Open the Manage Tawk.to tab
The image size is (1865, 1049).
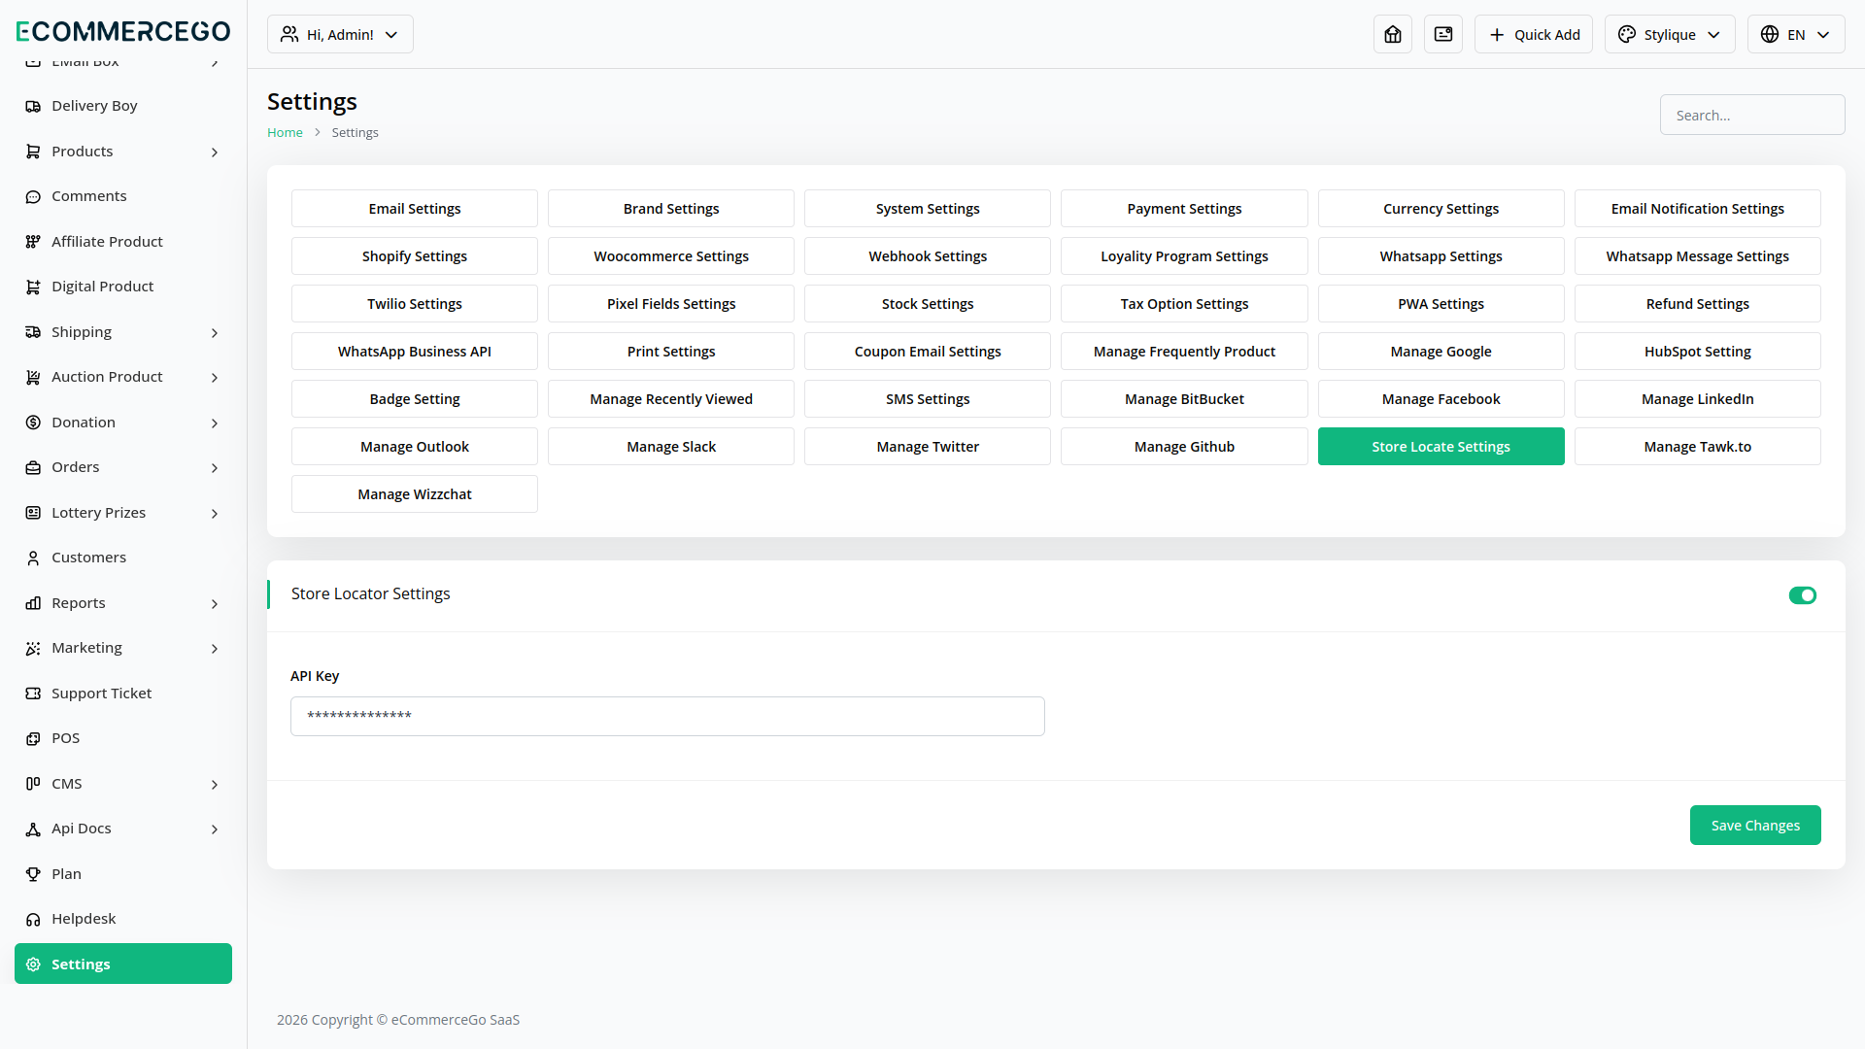point(1698,447)
